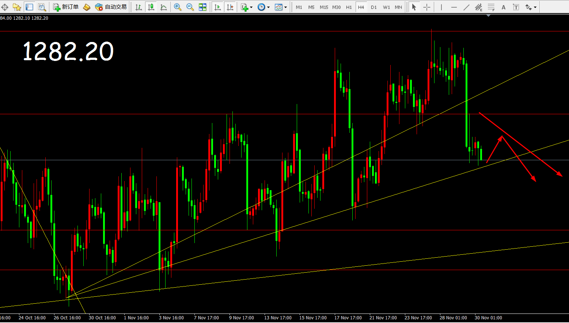Switch to candlestick chart display
This screenshot has width=569, height=323.
[151, 7]
